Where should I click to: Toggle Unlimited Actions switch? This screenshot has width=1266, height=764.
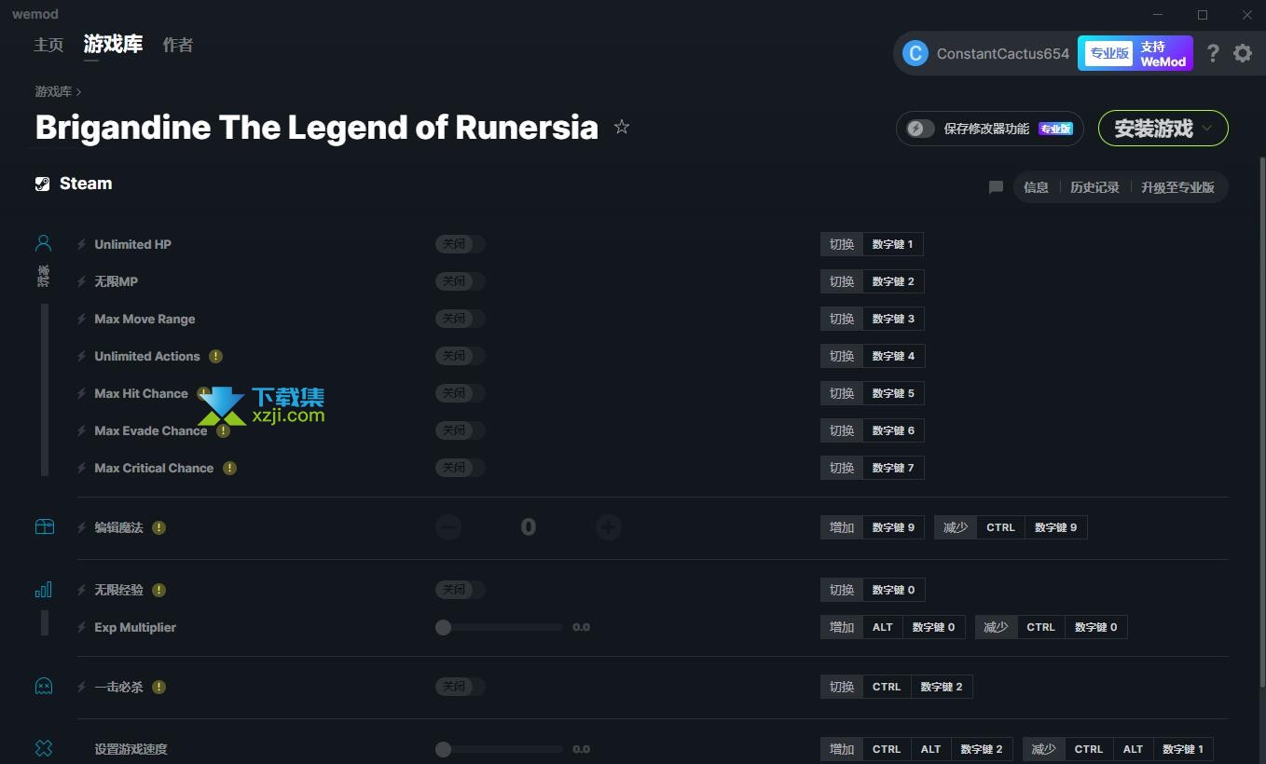pos(461,356)
